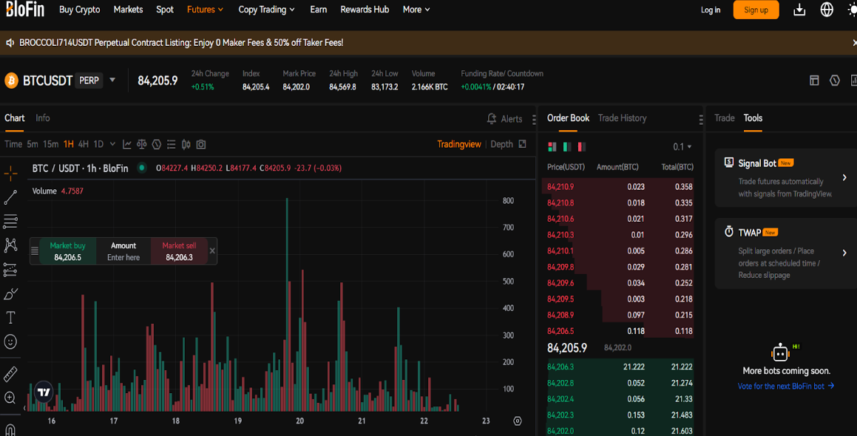
Task: Switch to the Trade tab
Action: 724,118
